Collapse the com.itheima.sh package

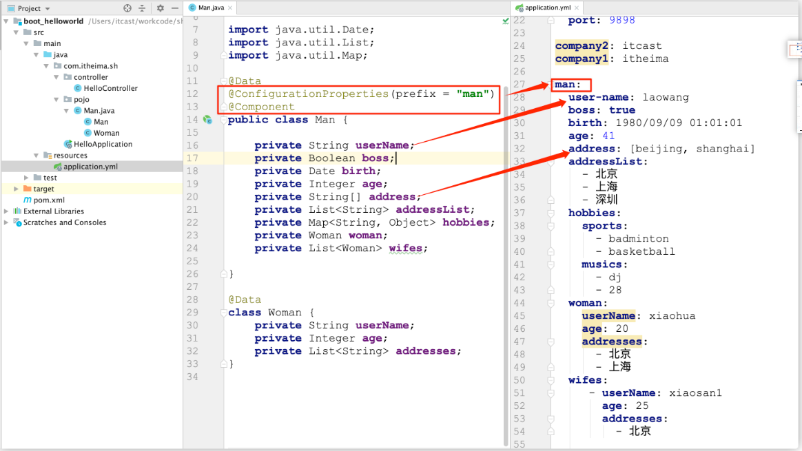[x=47, y=66]
